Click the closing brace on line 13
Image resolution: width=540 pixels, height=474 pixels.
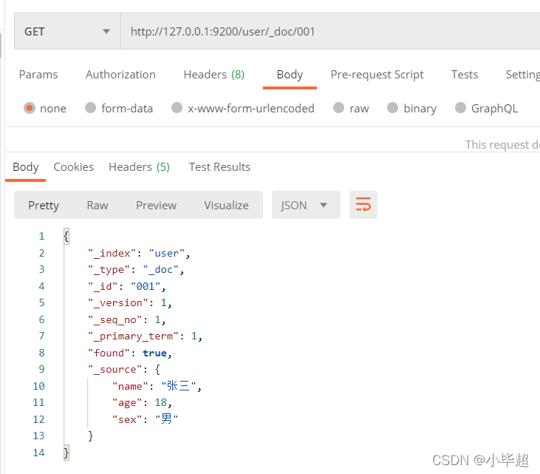(x=90, y=436)
